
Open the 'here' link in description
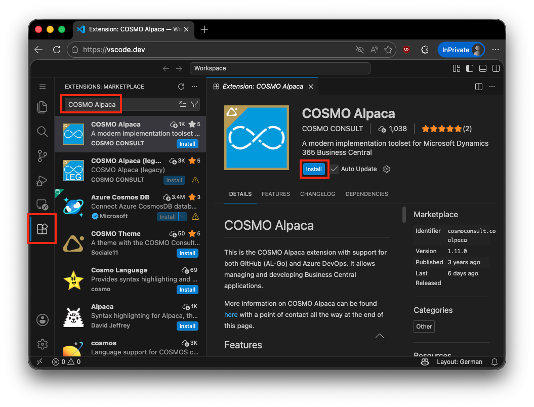click(231, 315)
